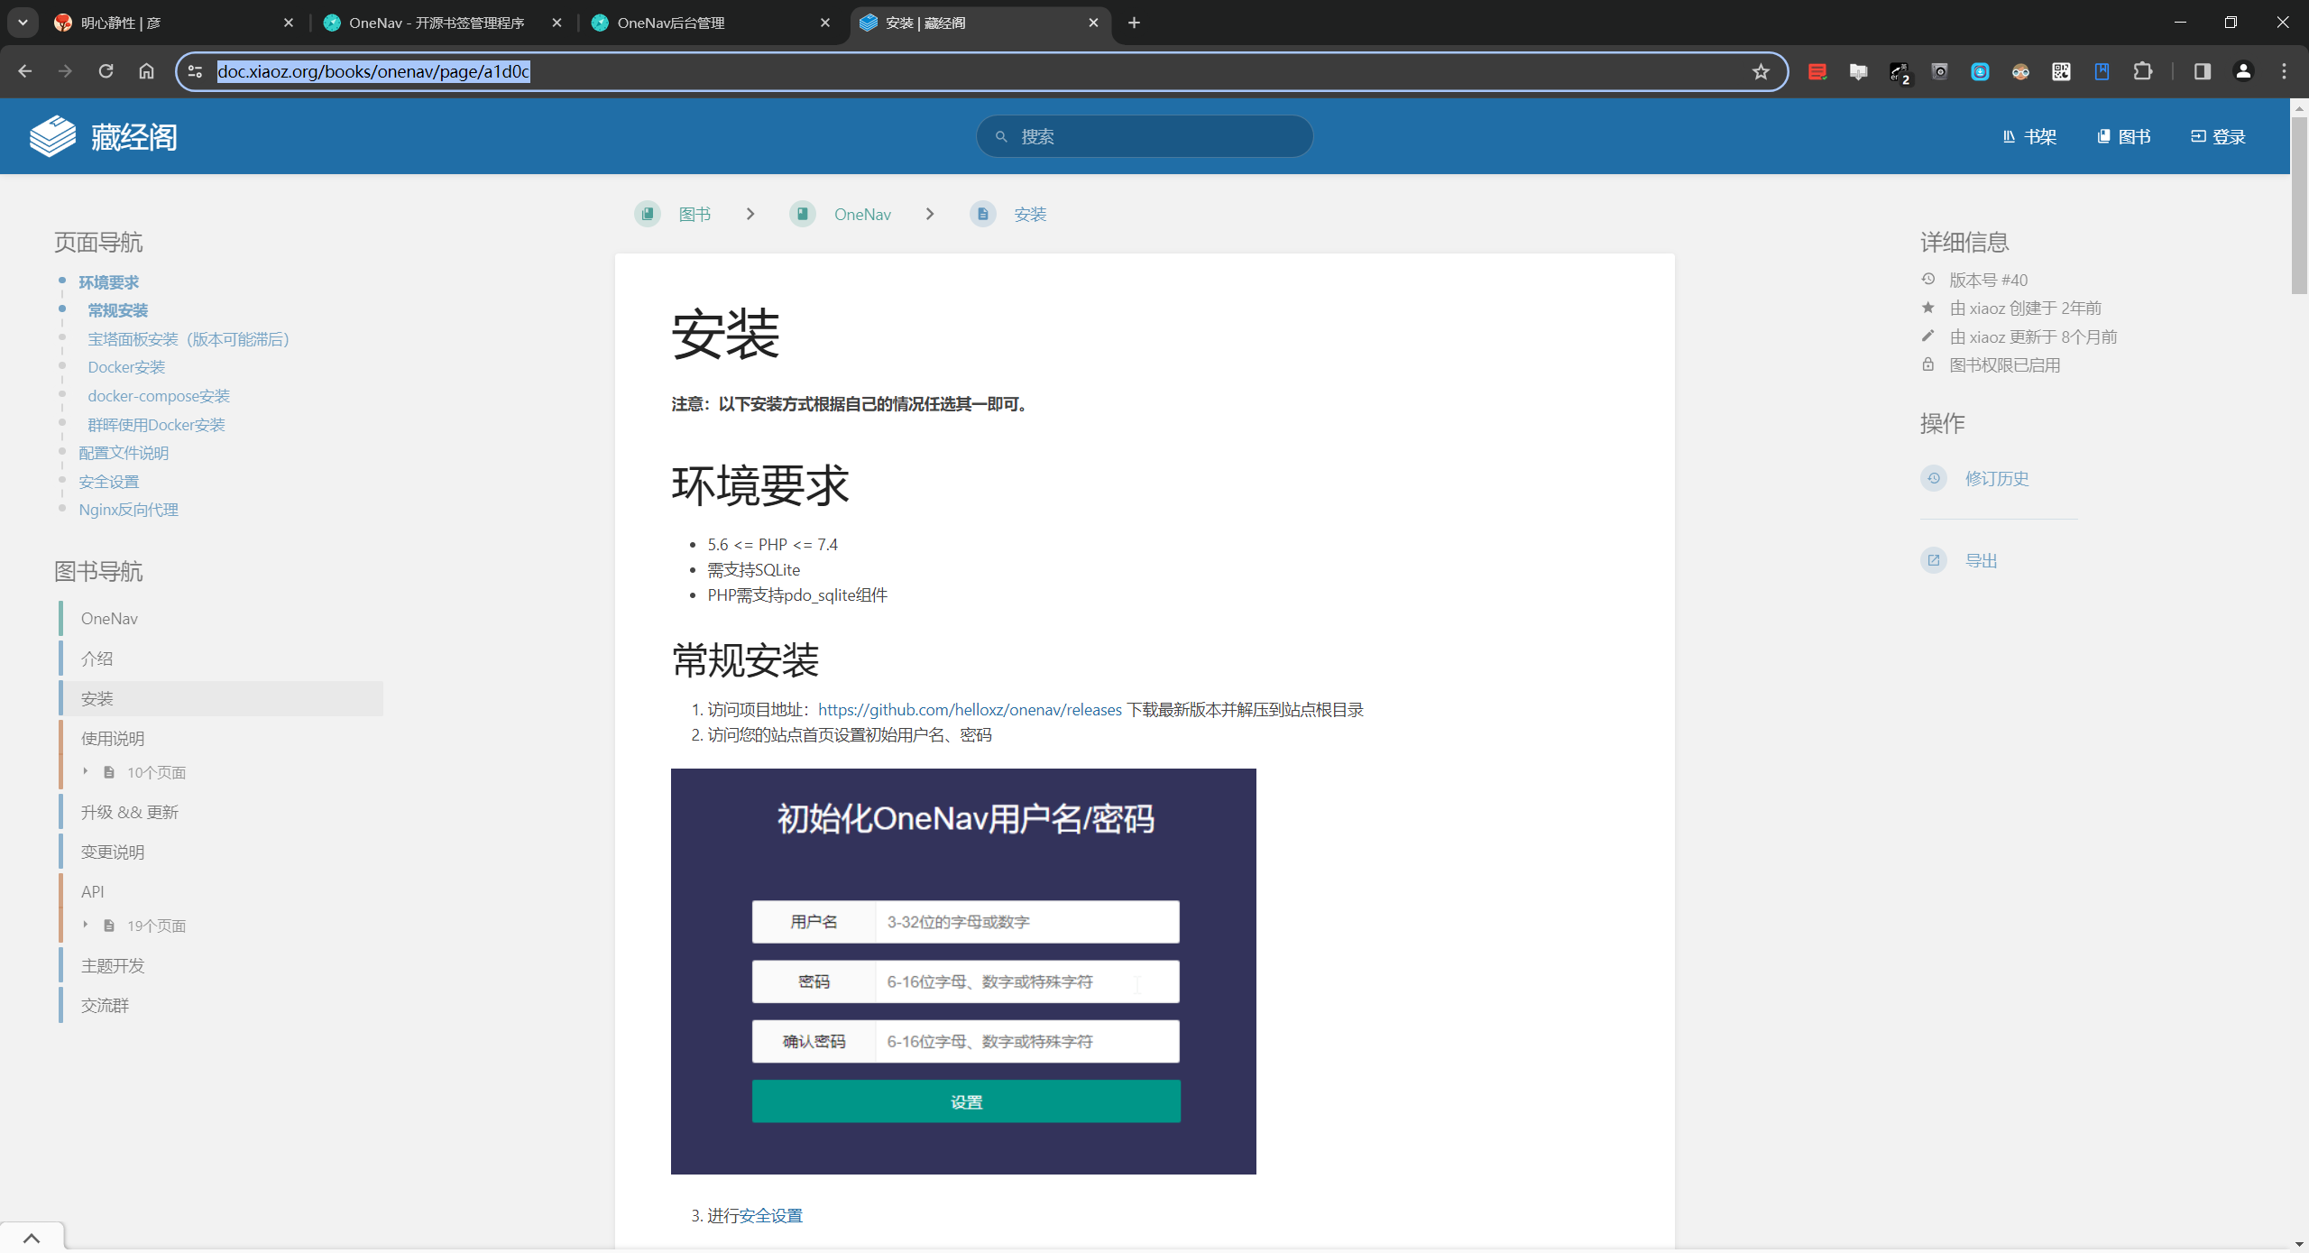Screen dimensions: 2309x1253
Task: Click the 藏经阁 logo icon
Action: coord(52,136)
